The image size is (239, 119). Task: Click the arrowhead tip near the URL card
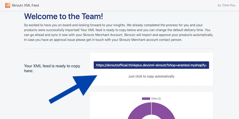pos(95,76)
